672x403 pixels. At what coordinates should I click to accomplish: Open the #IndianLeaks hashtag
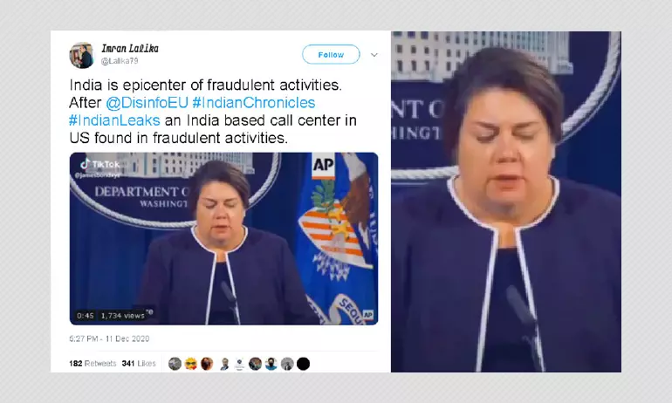pyautogui.click(x=114, y=120)
